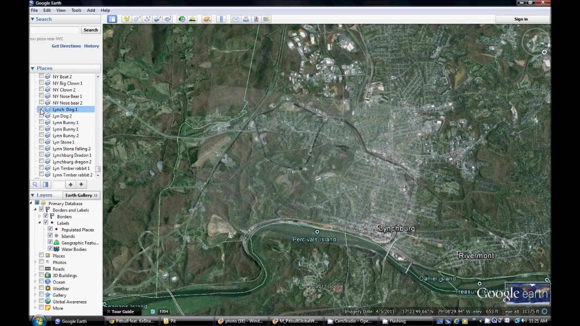This screenshot has width=580, height=326.
Task: Expand the 3D Buildings tree node
Action: [x=35, y=275]
